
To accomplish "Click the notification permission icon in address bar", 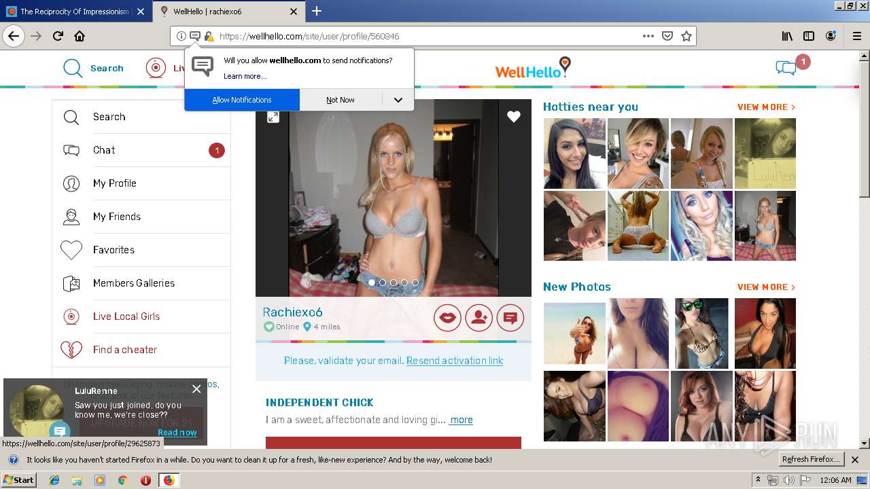I will [x=194, y=36].
